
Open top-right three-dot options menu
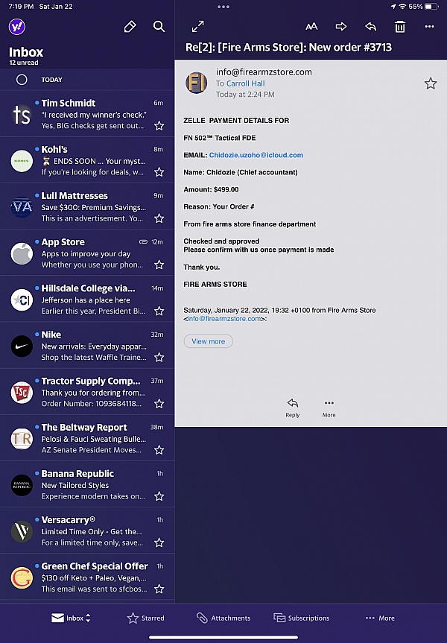click(429, 27)
